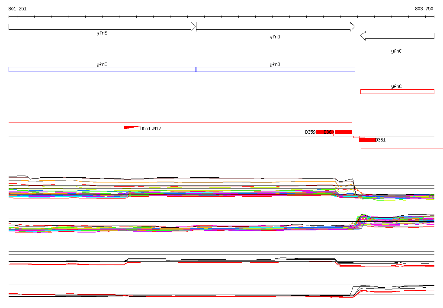Click the yfnE gene arrow at top

point(102,27)
